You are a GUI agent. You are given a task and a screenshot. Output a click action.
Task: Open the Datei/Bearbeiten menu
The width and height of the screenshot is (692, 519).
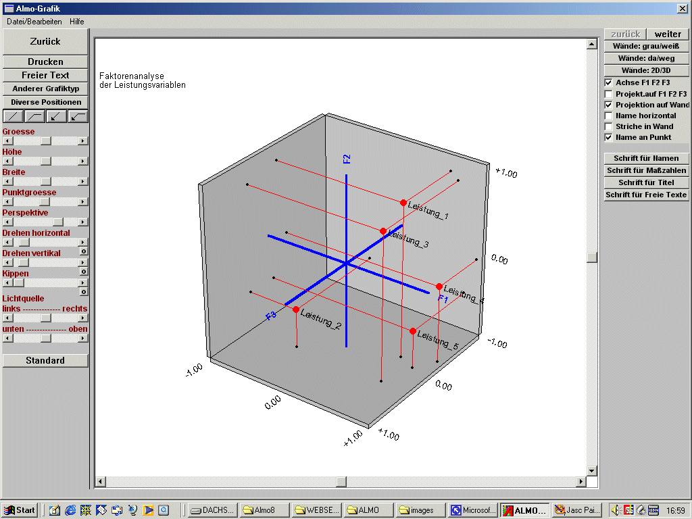coord(34,22)
